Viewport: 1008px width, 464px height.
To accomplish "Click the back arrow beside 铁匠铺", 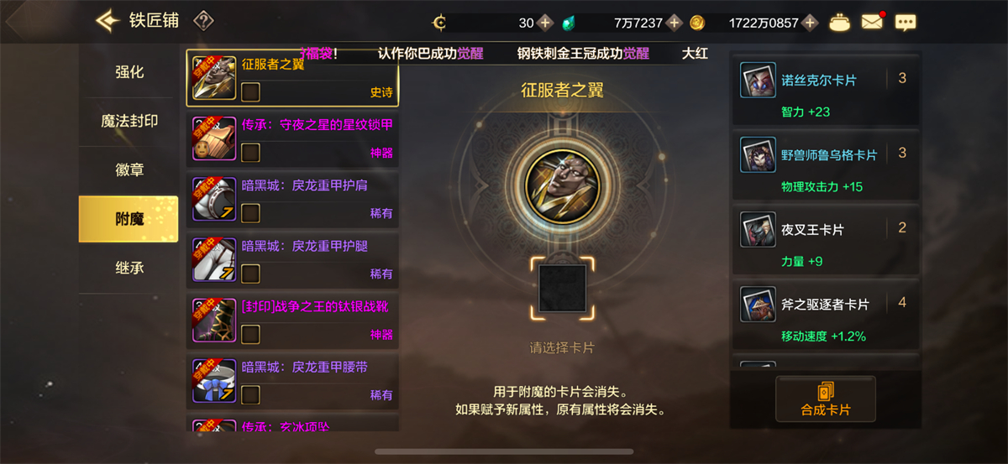I will (x=108, y=20).
